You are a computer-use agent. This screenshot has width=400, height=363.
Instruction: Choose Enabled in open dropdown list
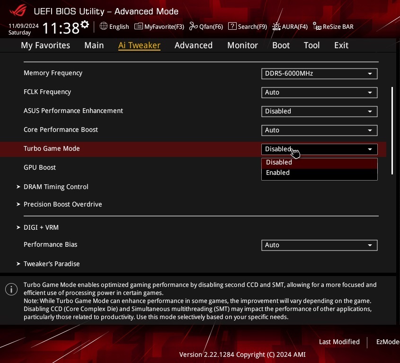pyautogui.click(x=320, y=173)
